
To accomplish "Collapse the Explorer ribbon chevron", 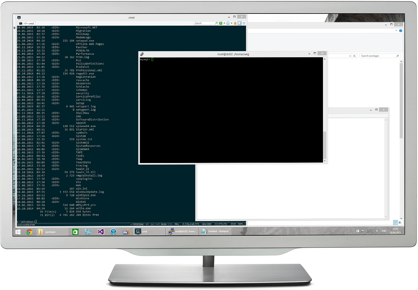I will 396,31.
